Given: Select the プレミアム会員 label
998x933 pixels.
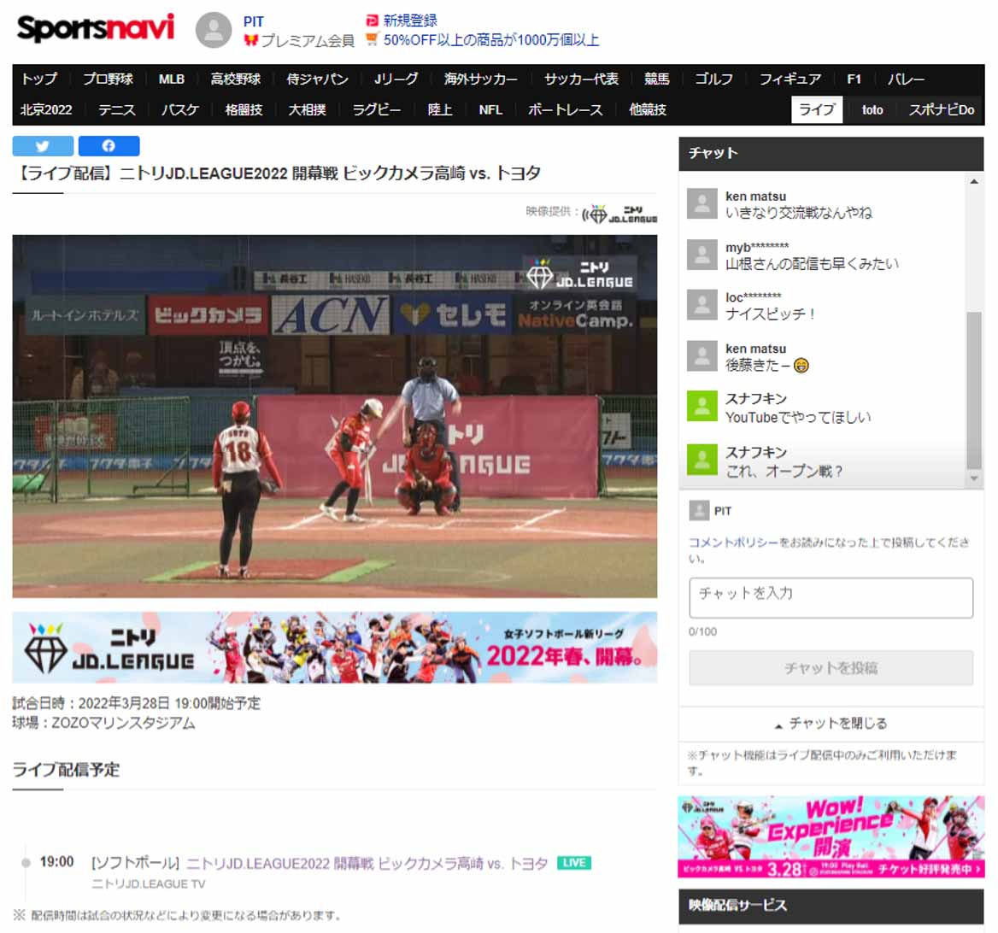Looking at the screenshot, I should click(308, 41).
